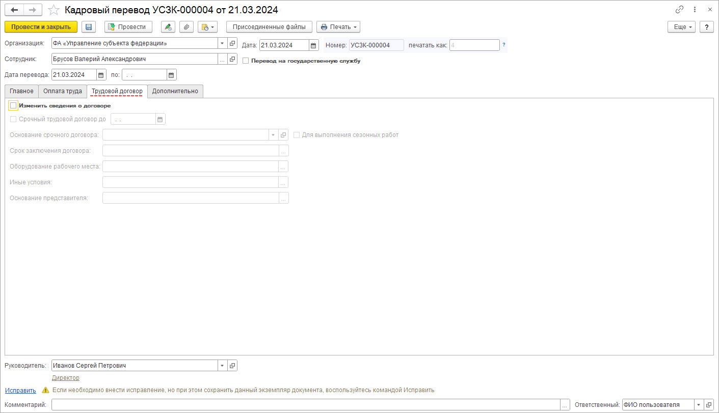Click 'Провести и закрыть' button
The height and width of the screenshot is (413, 719).
(x=41, y=27)
